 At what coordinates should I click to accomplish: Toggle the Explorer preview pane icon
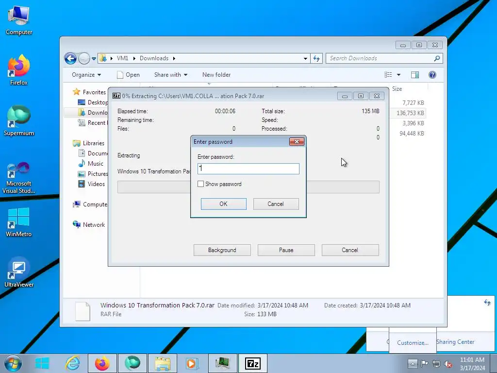[414, 75]
